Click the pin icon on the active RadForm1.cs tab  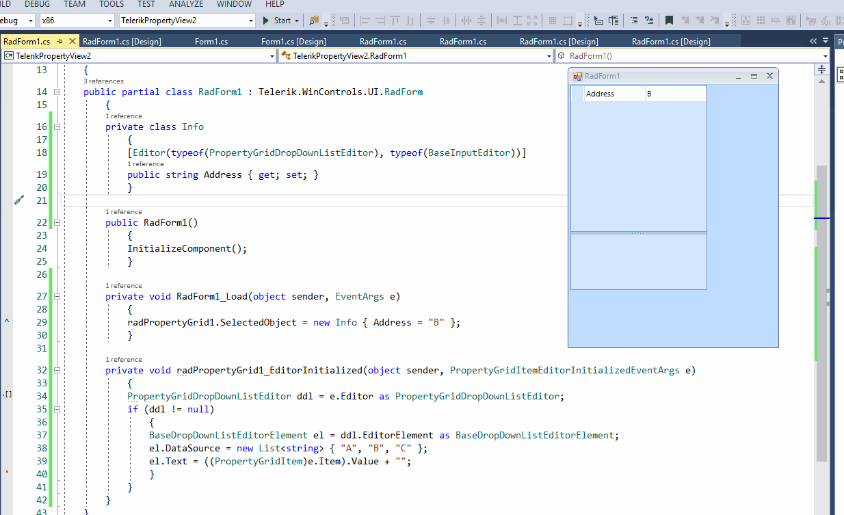(60, 42)
